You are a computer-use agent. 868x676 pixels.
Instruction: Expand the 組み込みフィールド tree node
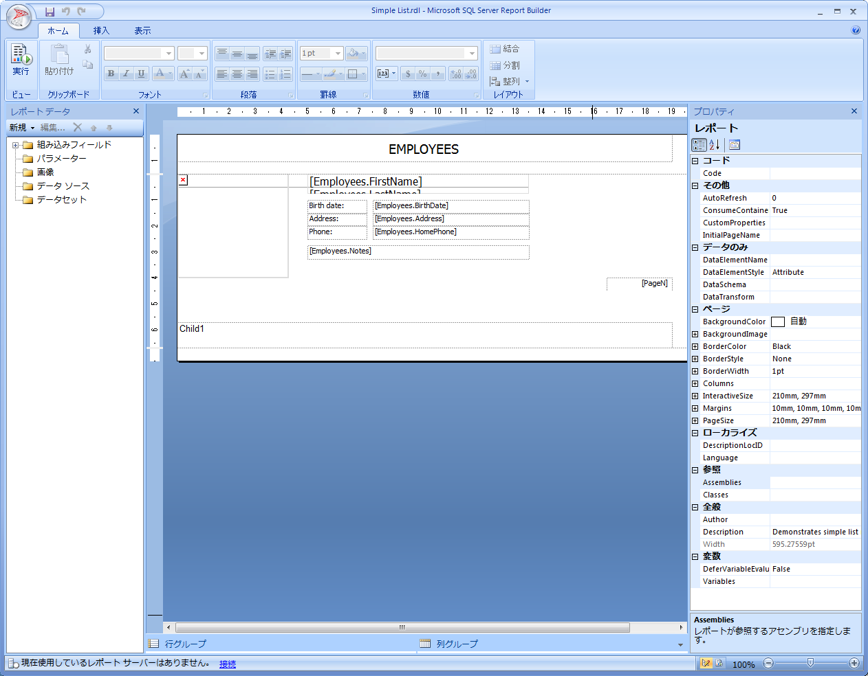tap(15, 145)
